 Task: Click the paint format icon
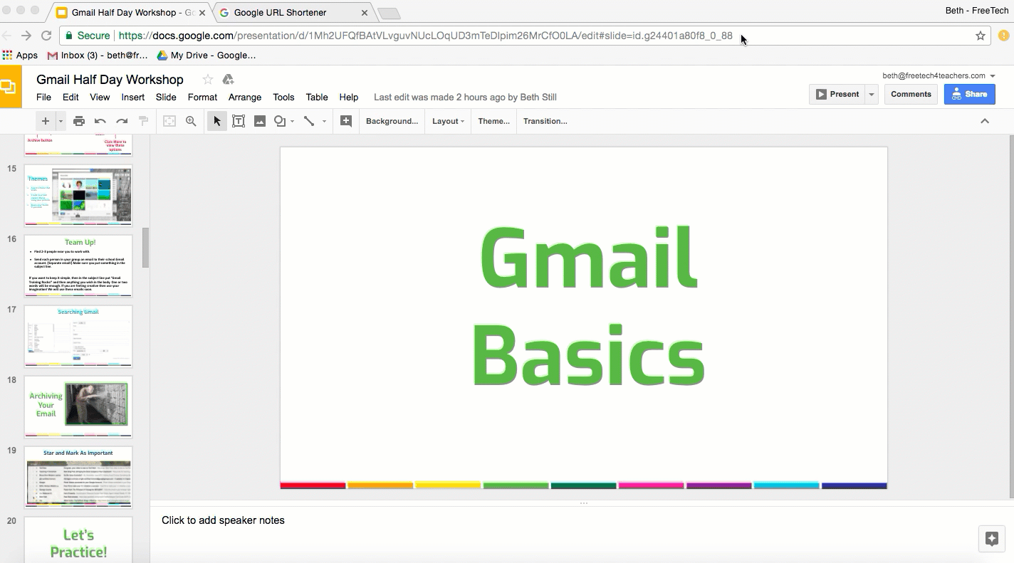tap(143, 121)
